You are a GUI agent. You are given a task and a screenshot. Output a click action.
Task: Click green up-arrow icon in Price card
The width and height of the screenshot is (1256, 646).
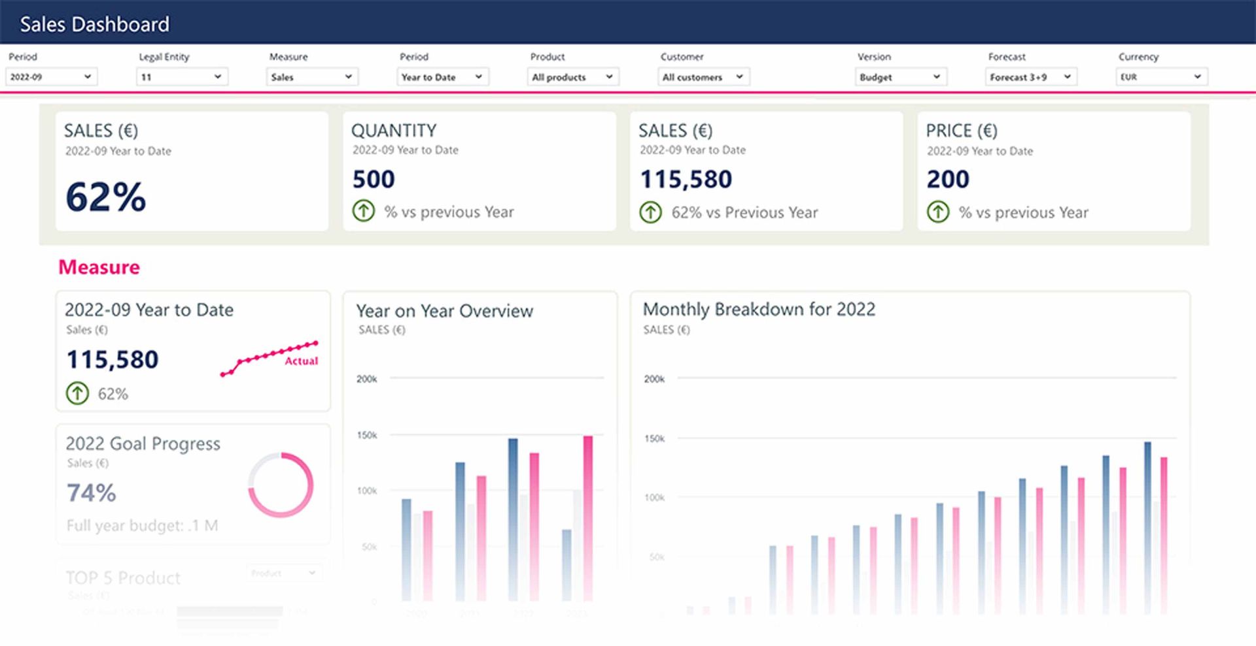tap(937, 212)
